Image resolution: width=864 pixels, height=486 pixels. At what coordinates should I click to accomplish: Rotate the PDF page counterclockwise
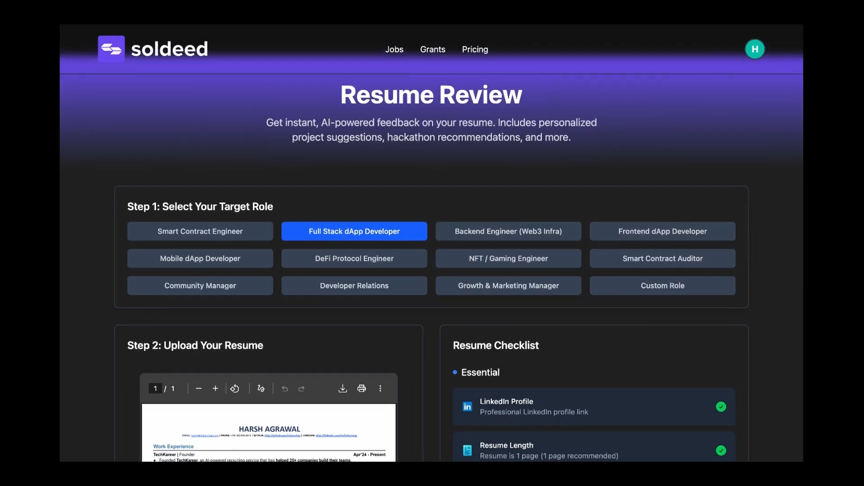coord(234,388)
